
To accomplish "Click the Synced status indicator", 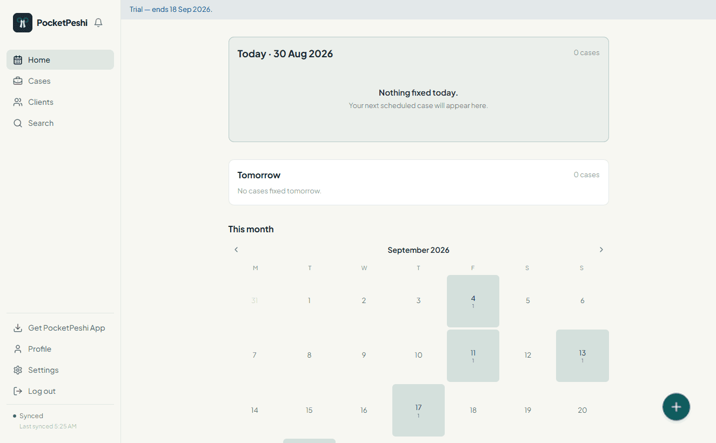I will pyautogui.click(x=28, y=416).
